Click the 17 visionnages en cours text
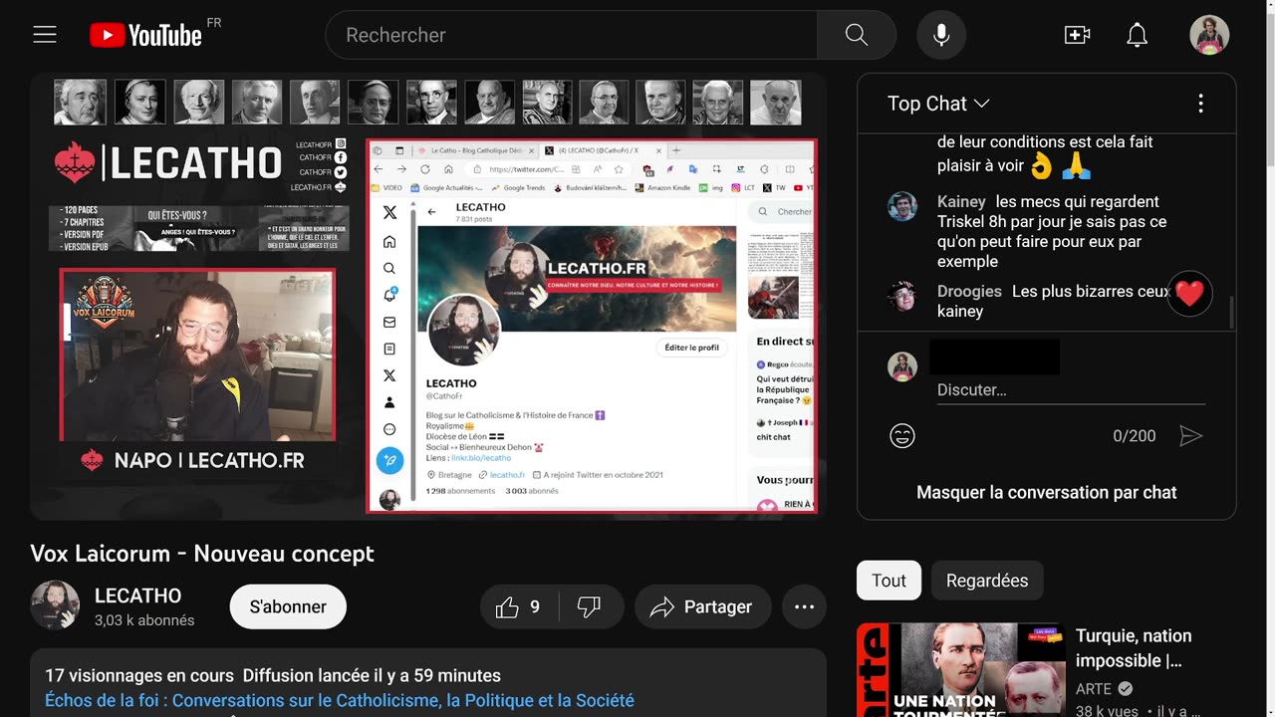Image resolution: width=1275 pixels, height=717 pixels. (x=139, y=675)
